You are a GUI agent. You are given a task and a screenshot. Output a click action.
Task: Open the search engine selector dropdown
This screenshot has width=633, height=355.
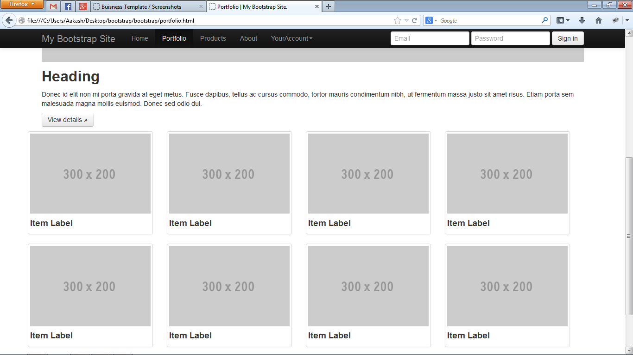433,20
